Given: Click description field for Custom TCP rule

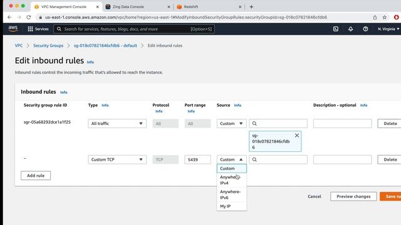Looking at the screenshot, I should pos(343,159).
